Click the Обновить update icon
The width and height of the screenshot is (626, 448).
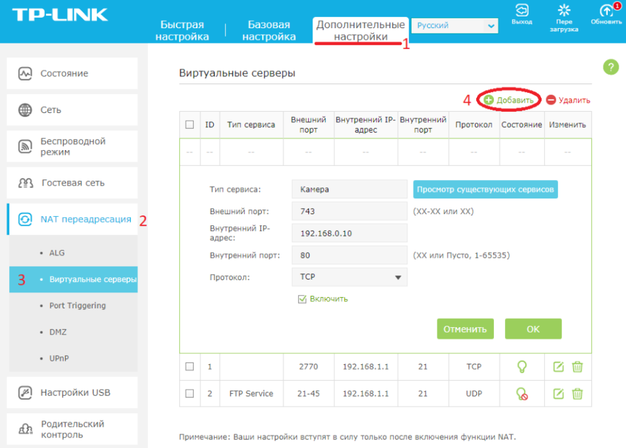(x=606, y=10)
